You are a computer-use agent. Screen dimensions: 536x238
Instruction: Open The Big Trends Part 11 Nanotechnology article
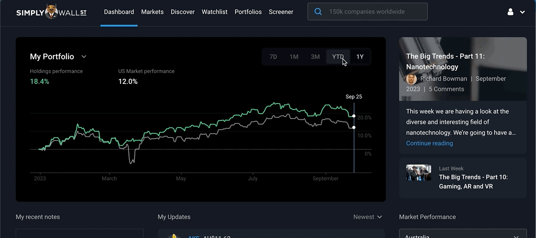(x=445, y=61)
